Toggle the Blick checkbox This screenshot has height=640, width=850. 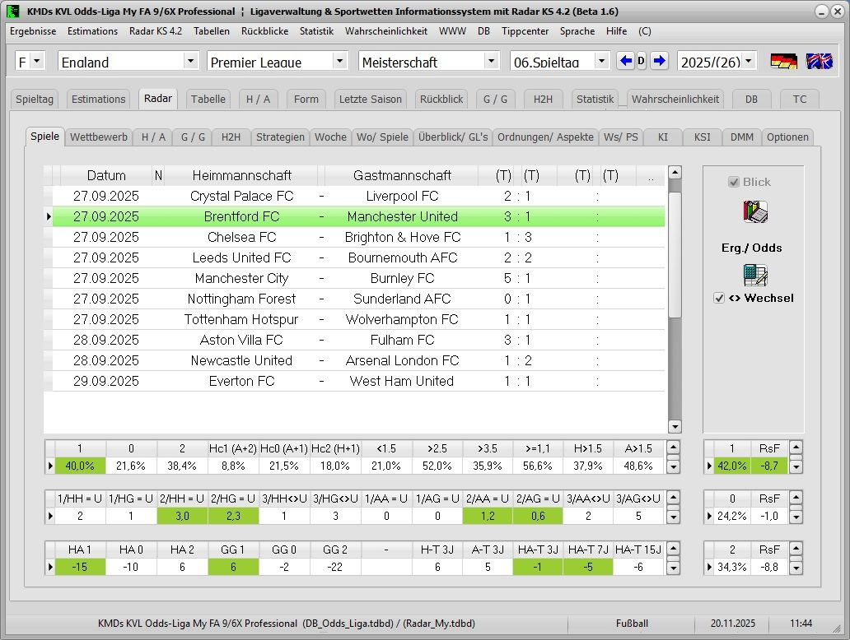(x=734, y=182)
